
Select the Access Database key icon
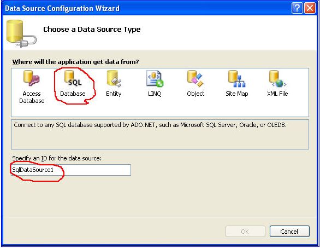31,78
